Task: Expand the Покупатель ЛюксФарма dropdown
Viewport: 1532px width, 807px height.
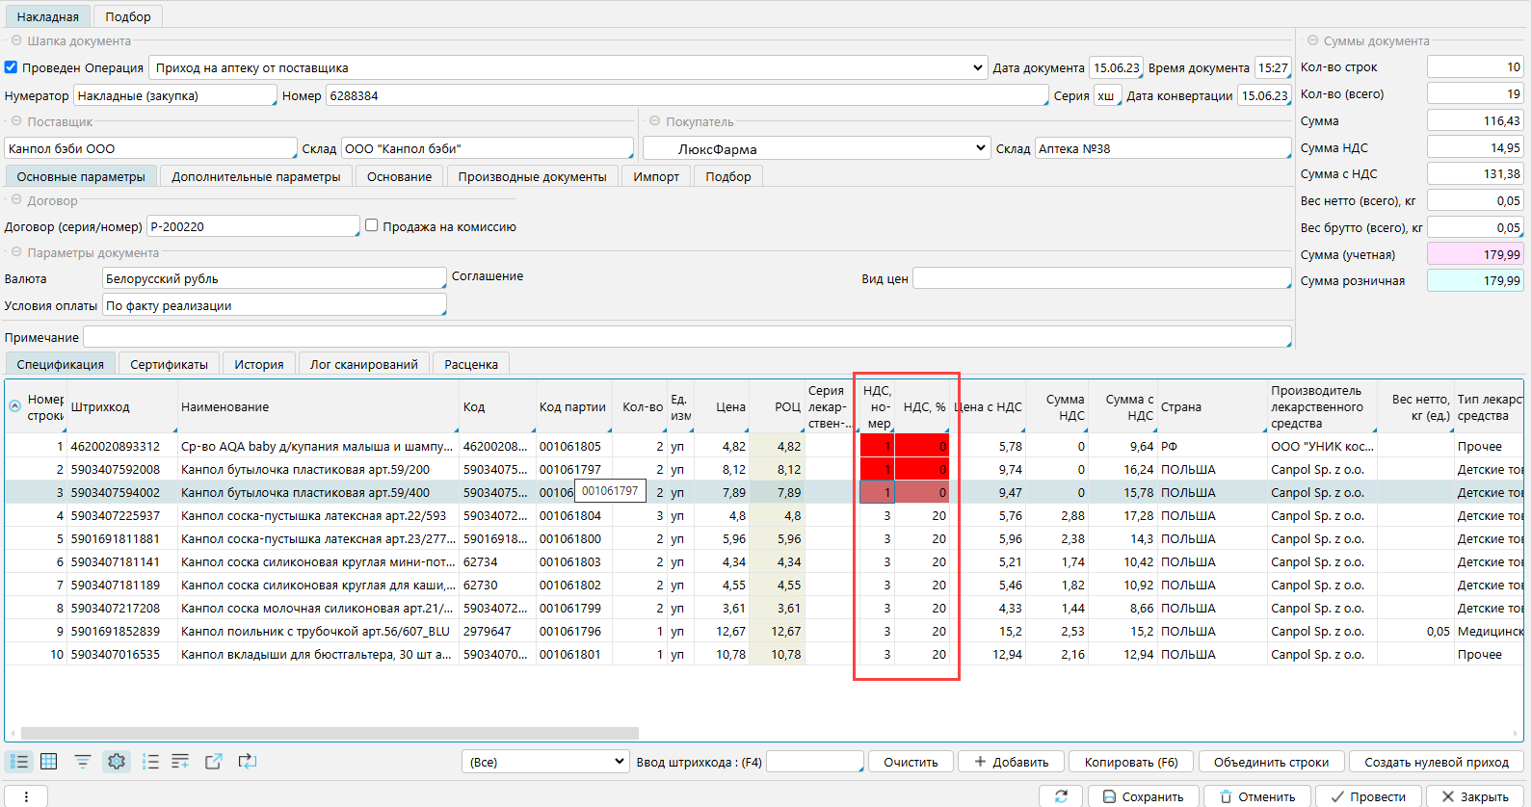Action: [x=980, y=148]
